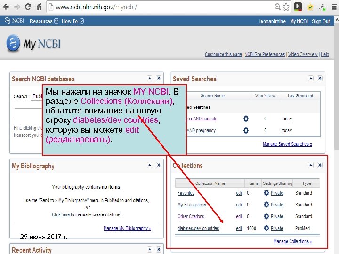The image size is (339, 254).
Task: Expand the How To dropdown menu
Action: [x=73, y=21]
